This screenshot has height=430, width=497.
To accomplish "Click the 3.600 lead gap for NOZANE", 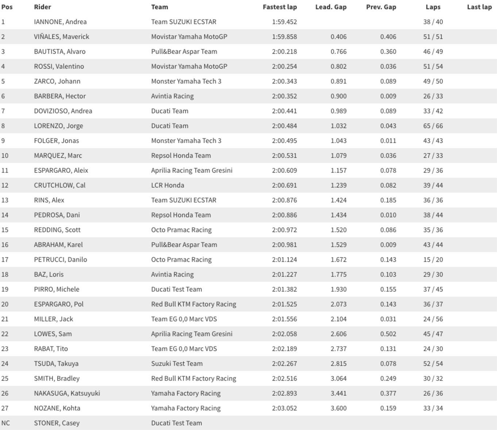I will (x=339, y=408).
